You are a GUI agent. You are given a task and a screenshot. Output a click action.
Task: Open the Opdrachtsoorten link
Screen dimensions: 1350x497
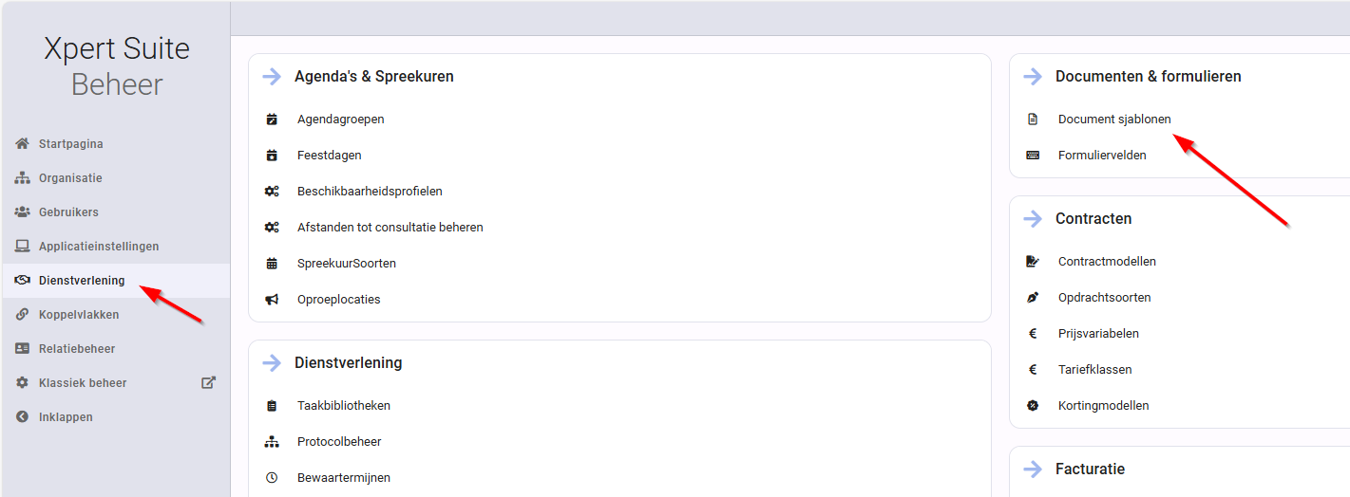click(1104, 298)
